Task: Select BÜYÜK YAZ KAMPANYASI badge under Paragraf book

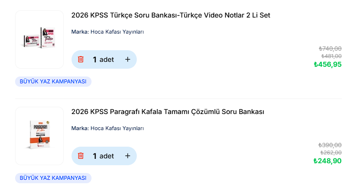Action: [x=53, y=178]
